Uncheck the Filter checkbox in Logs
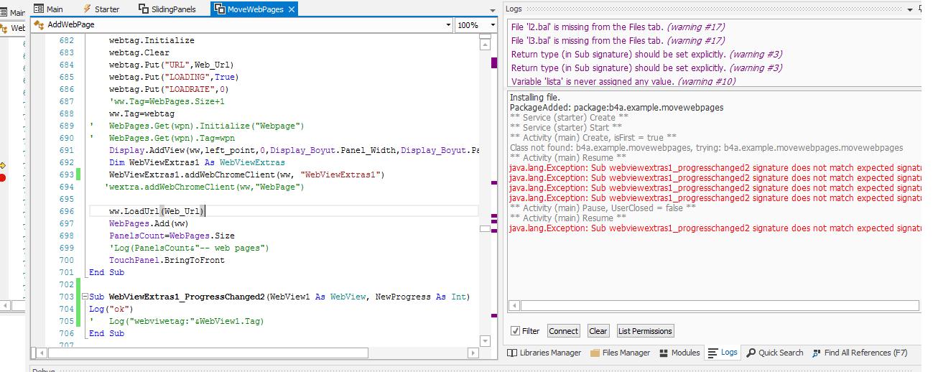Viewport: 933px width, 372px height. click(x=515, y=331)
